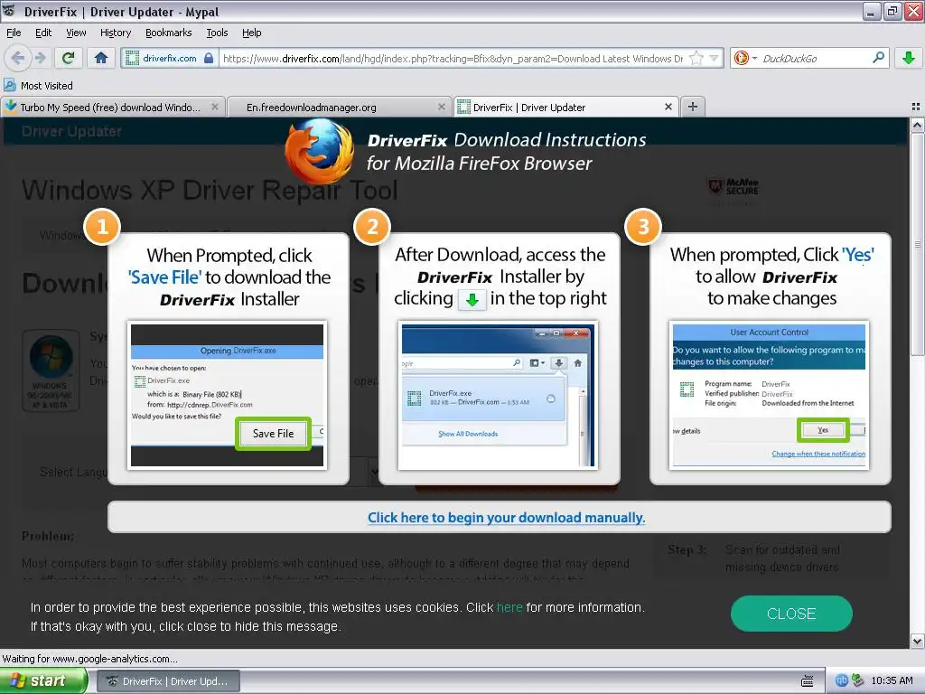
Task: Click the Save File screenshot in step 1
Action: tap(227, 396)
